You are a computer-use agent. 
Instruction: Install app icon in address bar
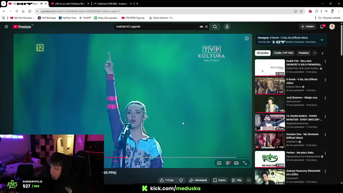pyautogui.click(x=295, y=11)
